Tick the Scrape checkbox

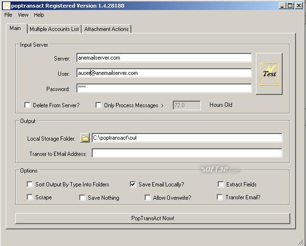[30, 197]
